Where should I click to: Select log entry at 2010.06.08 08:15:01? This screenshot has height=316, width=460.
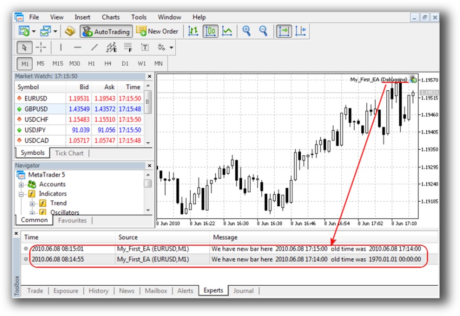(229, 249)
